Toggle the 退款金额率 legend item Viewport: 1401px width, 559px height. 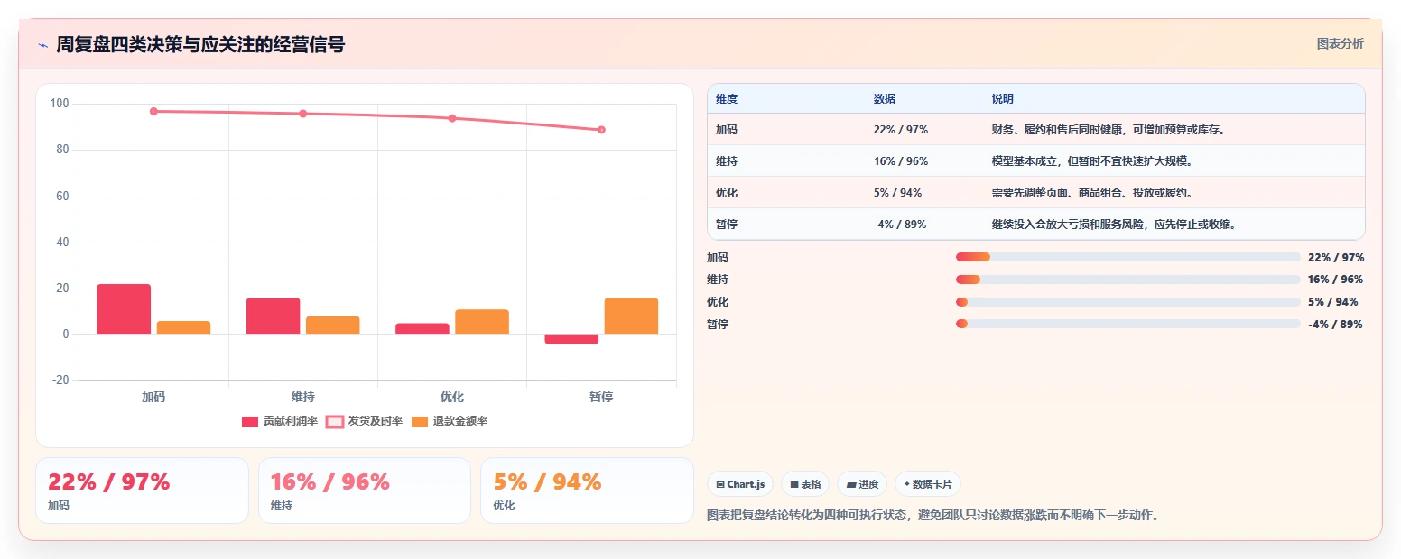(x=449, y=422)
